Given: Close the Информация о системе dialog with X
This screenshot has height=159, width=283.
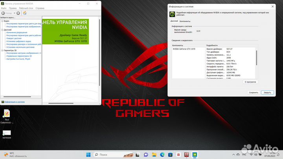Looking at the screenshot, I should pyautogui.click(x=272, y=7).
